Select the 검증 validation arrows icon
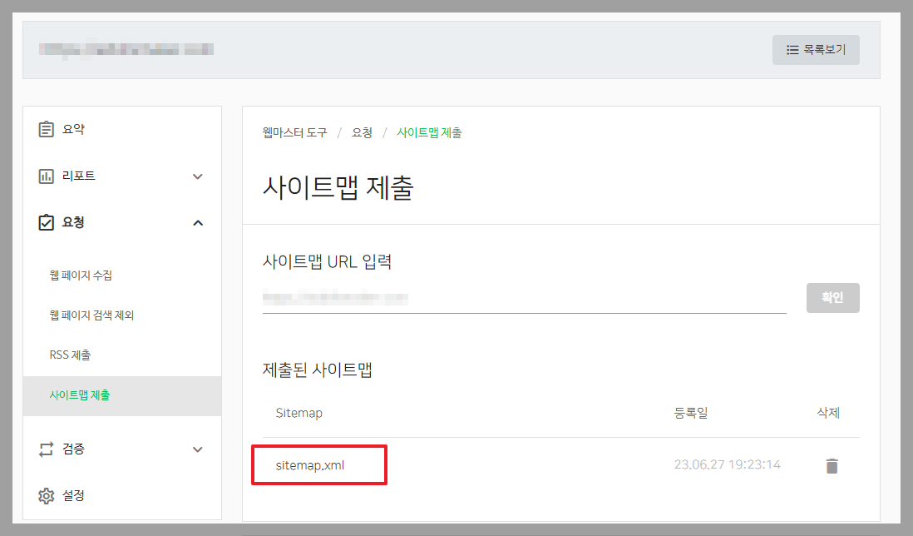This screenshot has width=913, height=536. pos(47,449)
